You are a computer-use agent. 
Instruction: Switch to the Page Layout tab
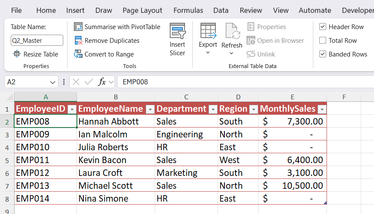pyautogui.click(x=142, y=11)
